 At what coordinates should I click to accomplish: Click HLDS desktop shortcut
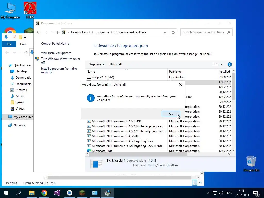coord(30,10)
